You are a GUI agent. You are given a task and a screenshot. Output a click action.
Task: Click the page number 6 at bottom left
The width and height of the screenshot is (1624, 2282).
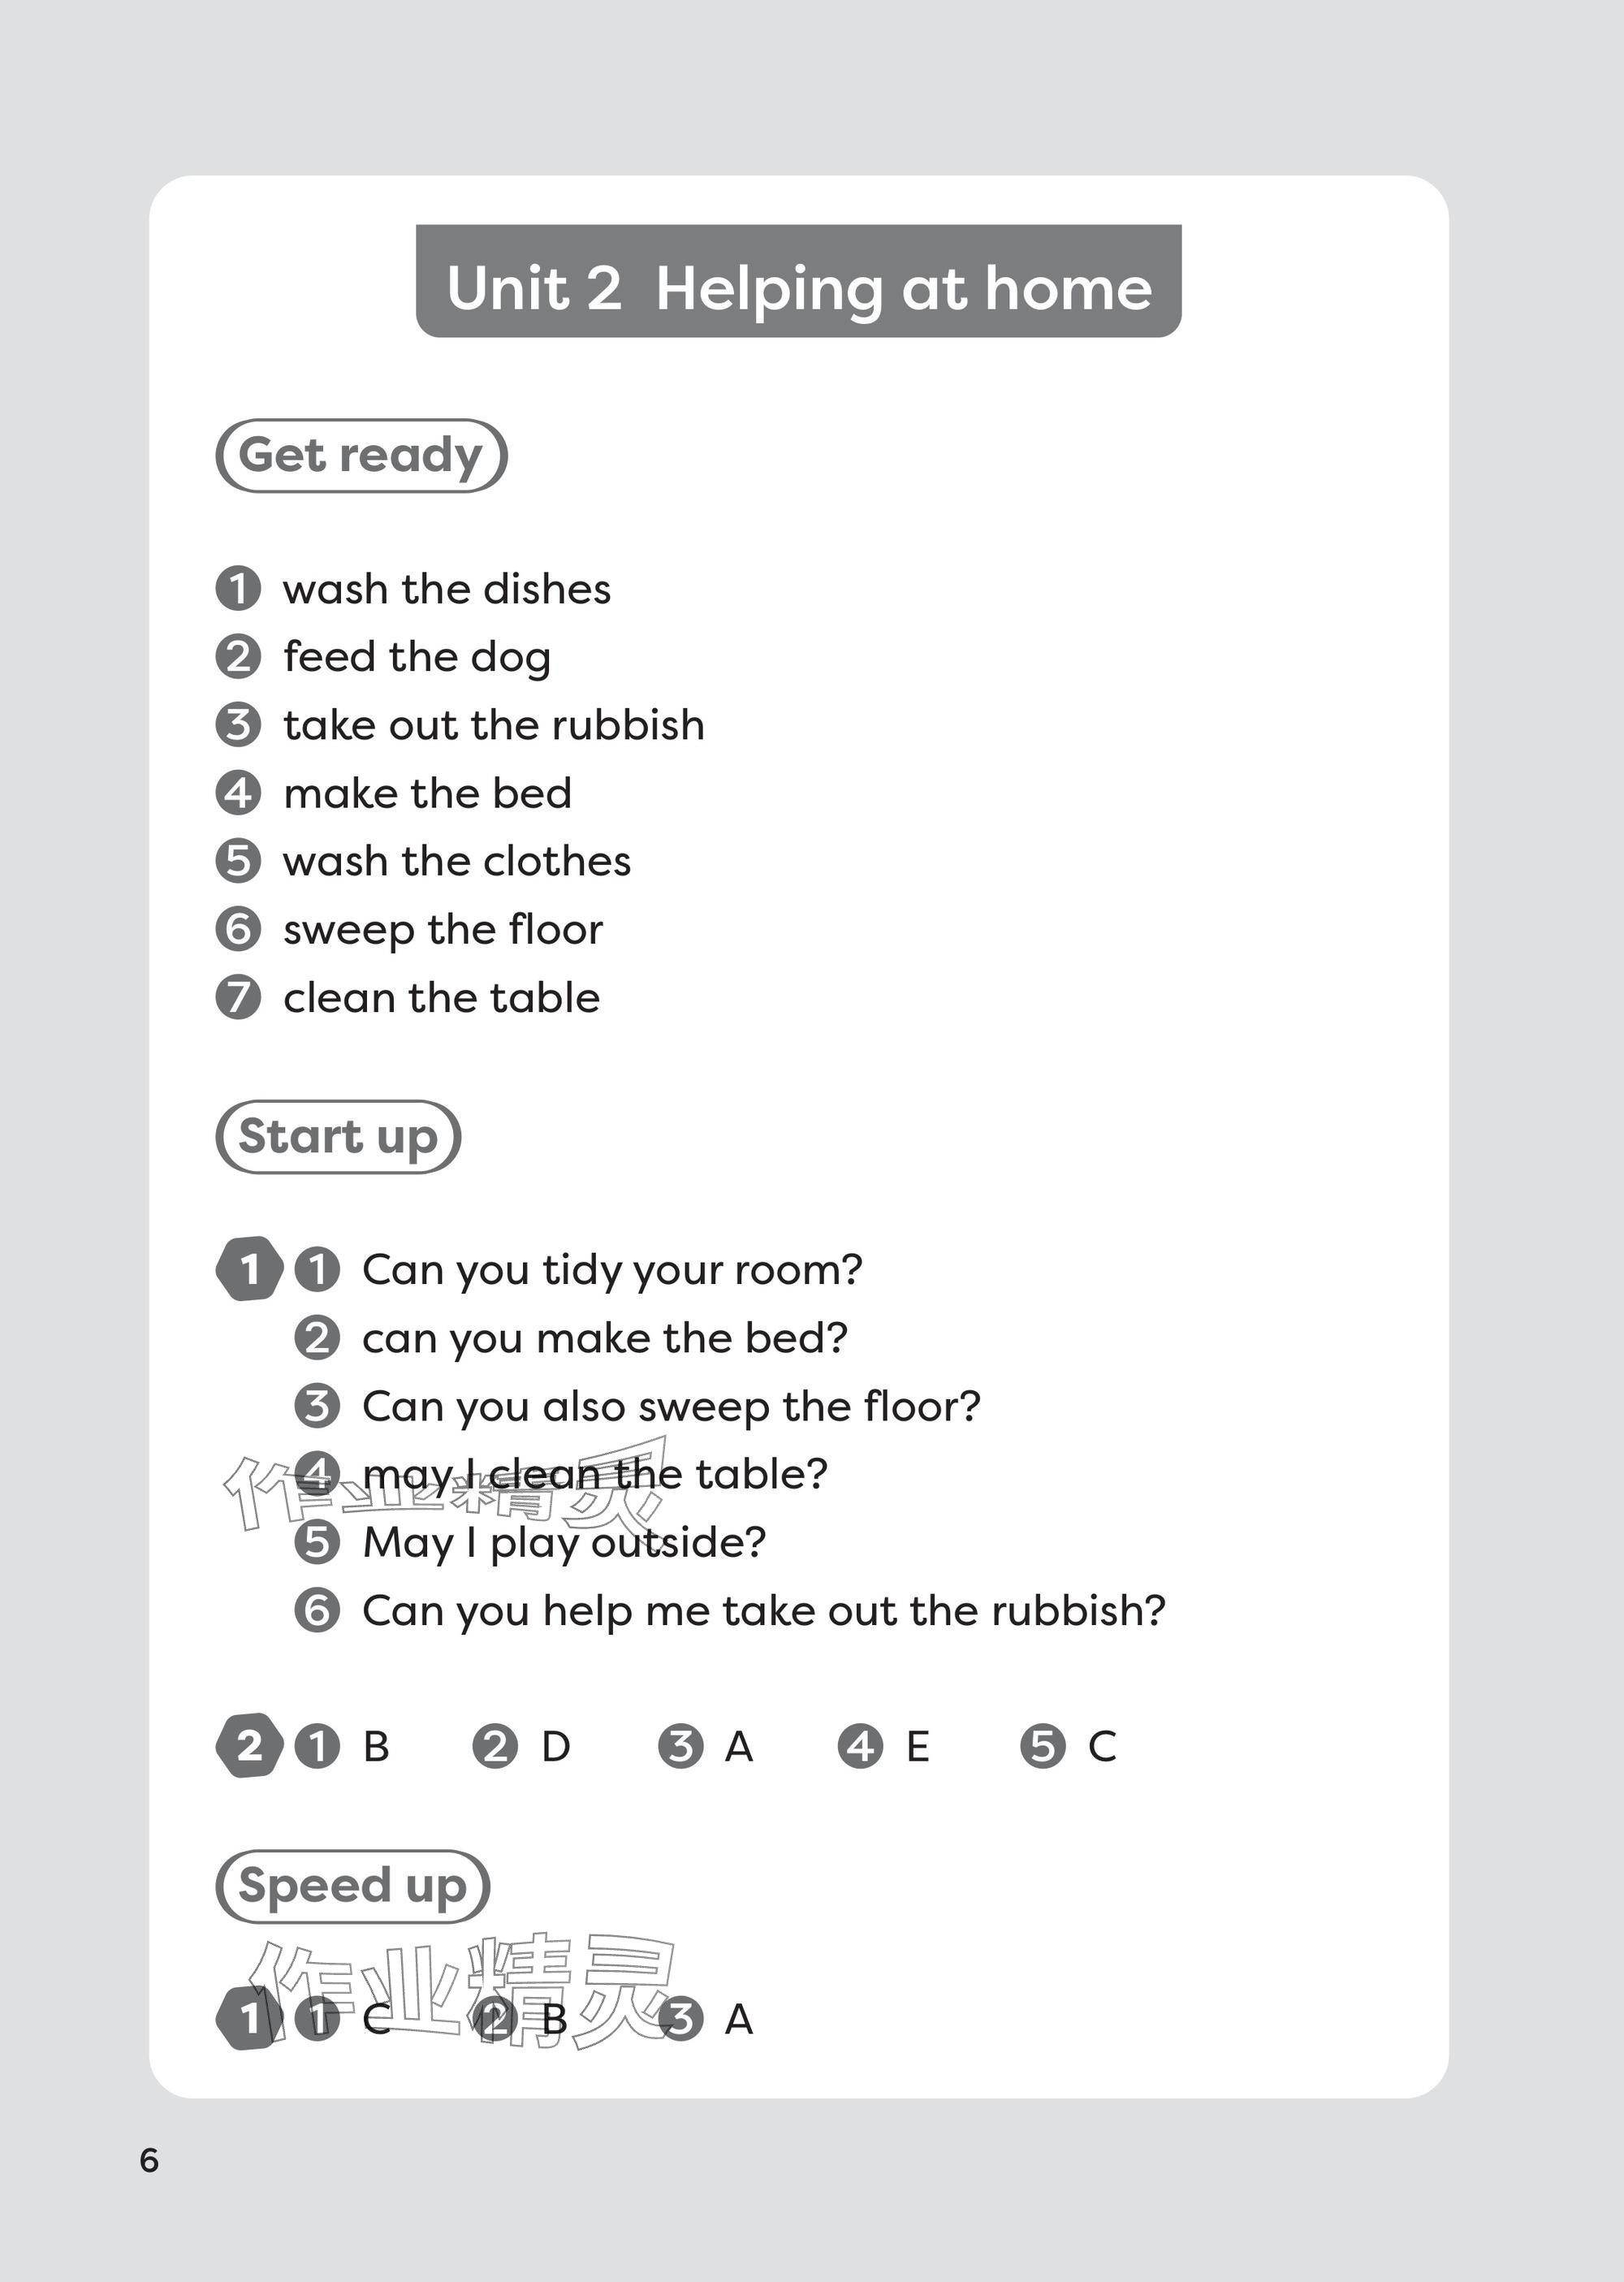(149, 2160)
